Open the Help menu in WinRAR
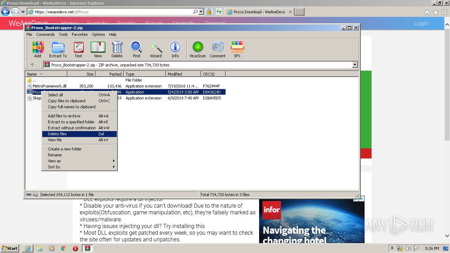The image size is (450, 253). click(x=112, y=34)
